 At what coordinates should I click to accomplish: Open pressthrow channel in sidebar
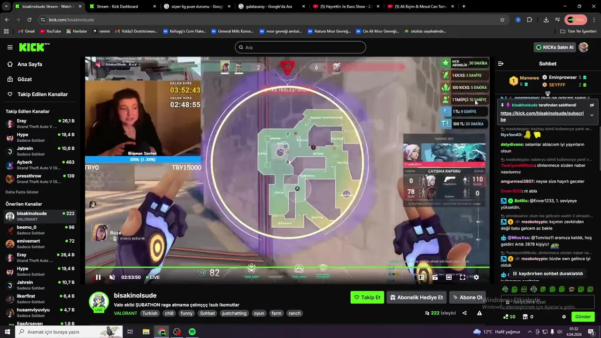(x=40, y=179)
